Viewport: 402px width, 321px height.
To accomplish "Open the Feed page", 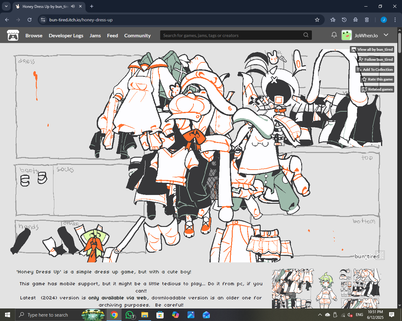I will [112, 35].
